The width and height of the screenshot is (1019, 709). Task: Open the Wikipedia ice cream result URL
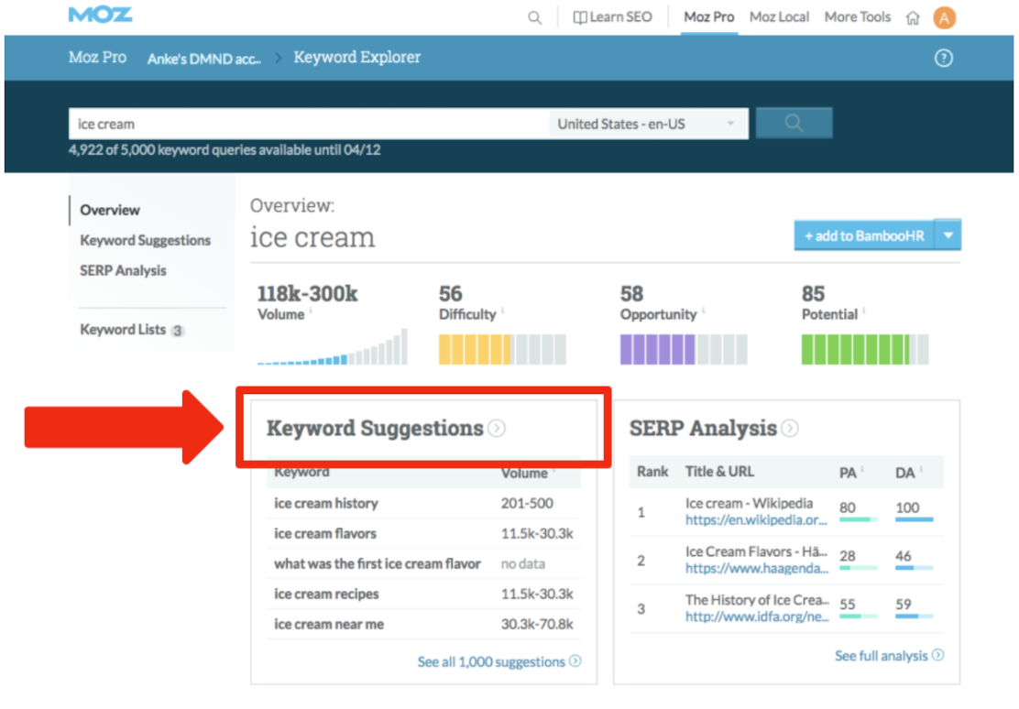(756, 519)
